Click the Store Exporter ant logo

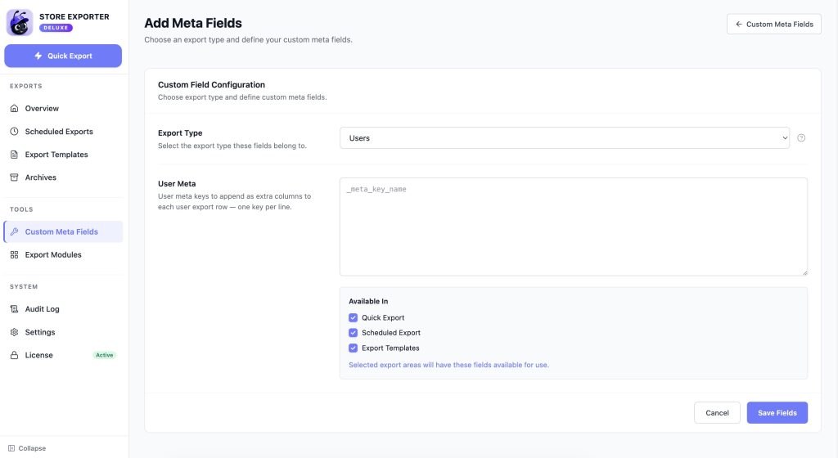coord(20,22)
